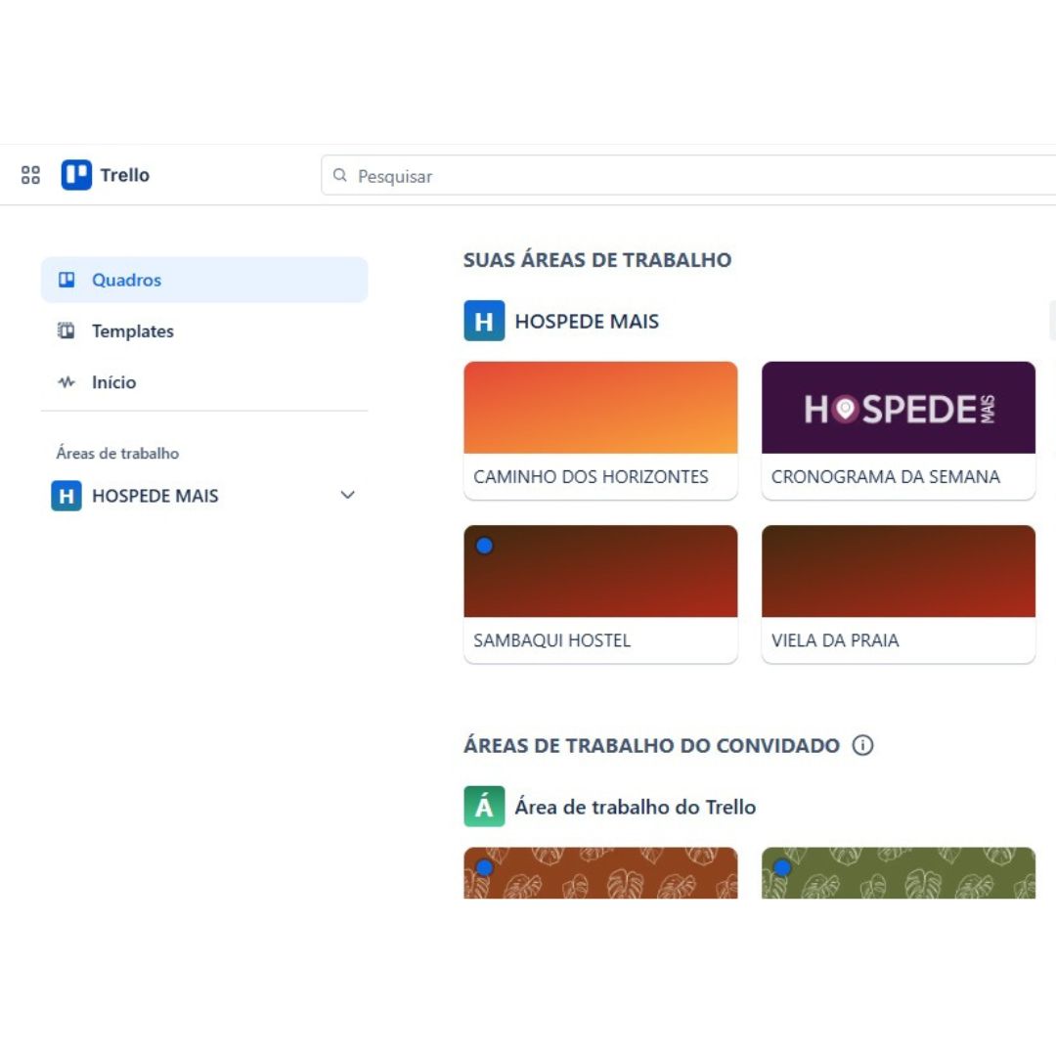
Task: Focus the Pesquisar search field
Action: coord(688,175)
